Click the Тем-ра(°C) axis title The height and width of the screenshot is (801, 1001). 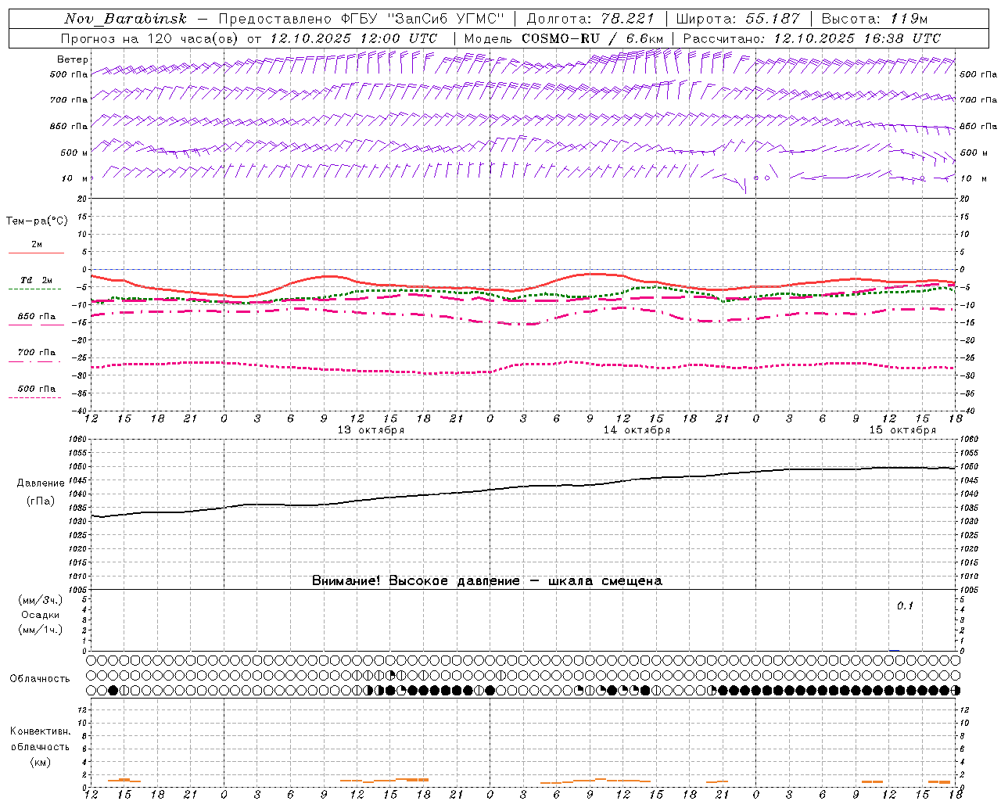[37, 221]
